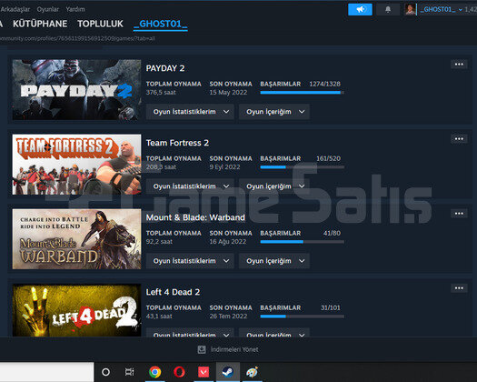Expand Oyun İstatistiklerim for PAYDAY 2

pyautogui.click(x=190, y=112)
